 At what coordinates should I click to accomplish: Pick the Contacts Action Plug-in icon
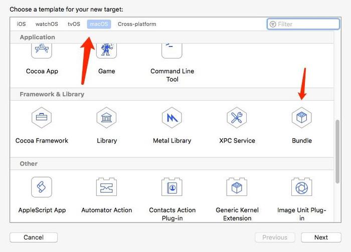pos(171,187)
